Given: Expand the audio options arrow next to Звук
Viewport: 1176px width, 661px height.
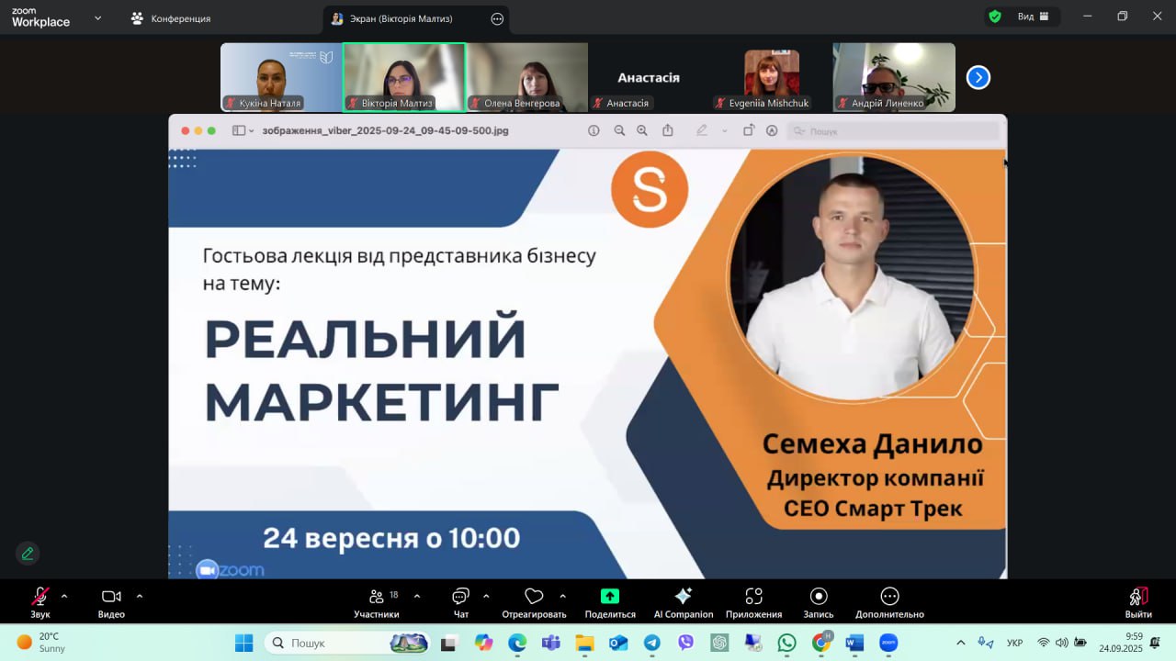Looking at the screenshot, I should pos(64,596).
